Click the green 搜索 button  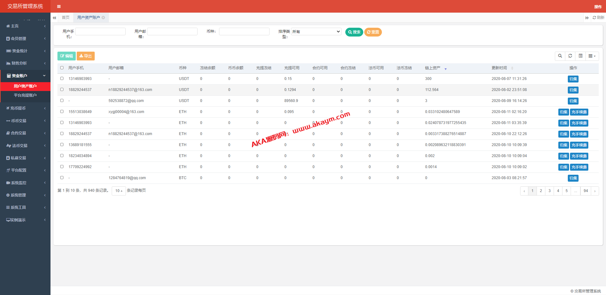(354, 32)
